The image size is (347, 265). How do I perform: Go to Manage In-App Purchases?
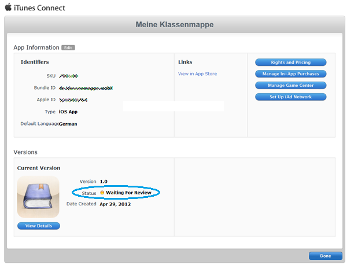(290, 74)
